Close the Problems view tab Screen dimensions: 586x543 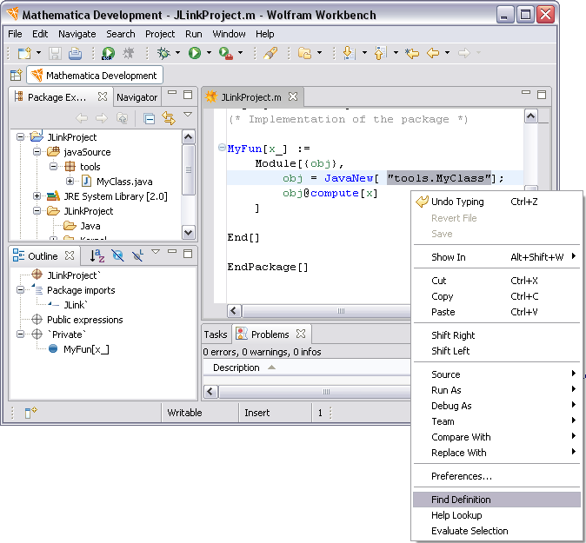(x=301, y=334)
